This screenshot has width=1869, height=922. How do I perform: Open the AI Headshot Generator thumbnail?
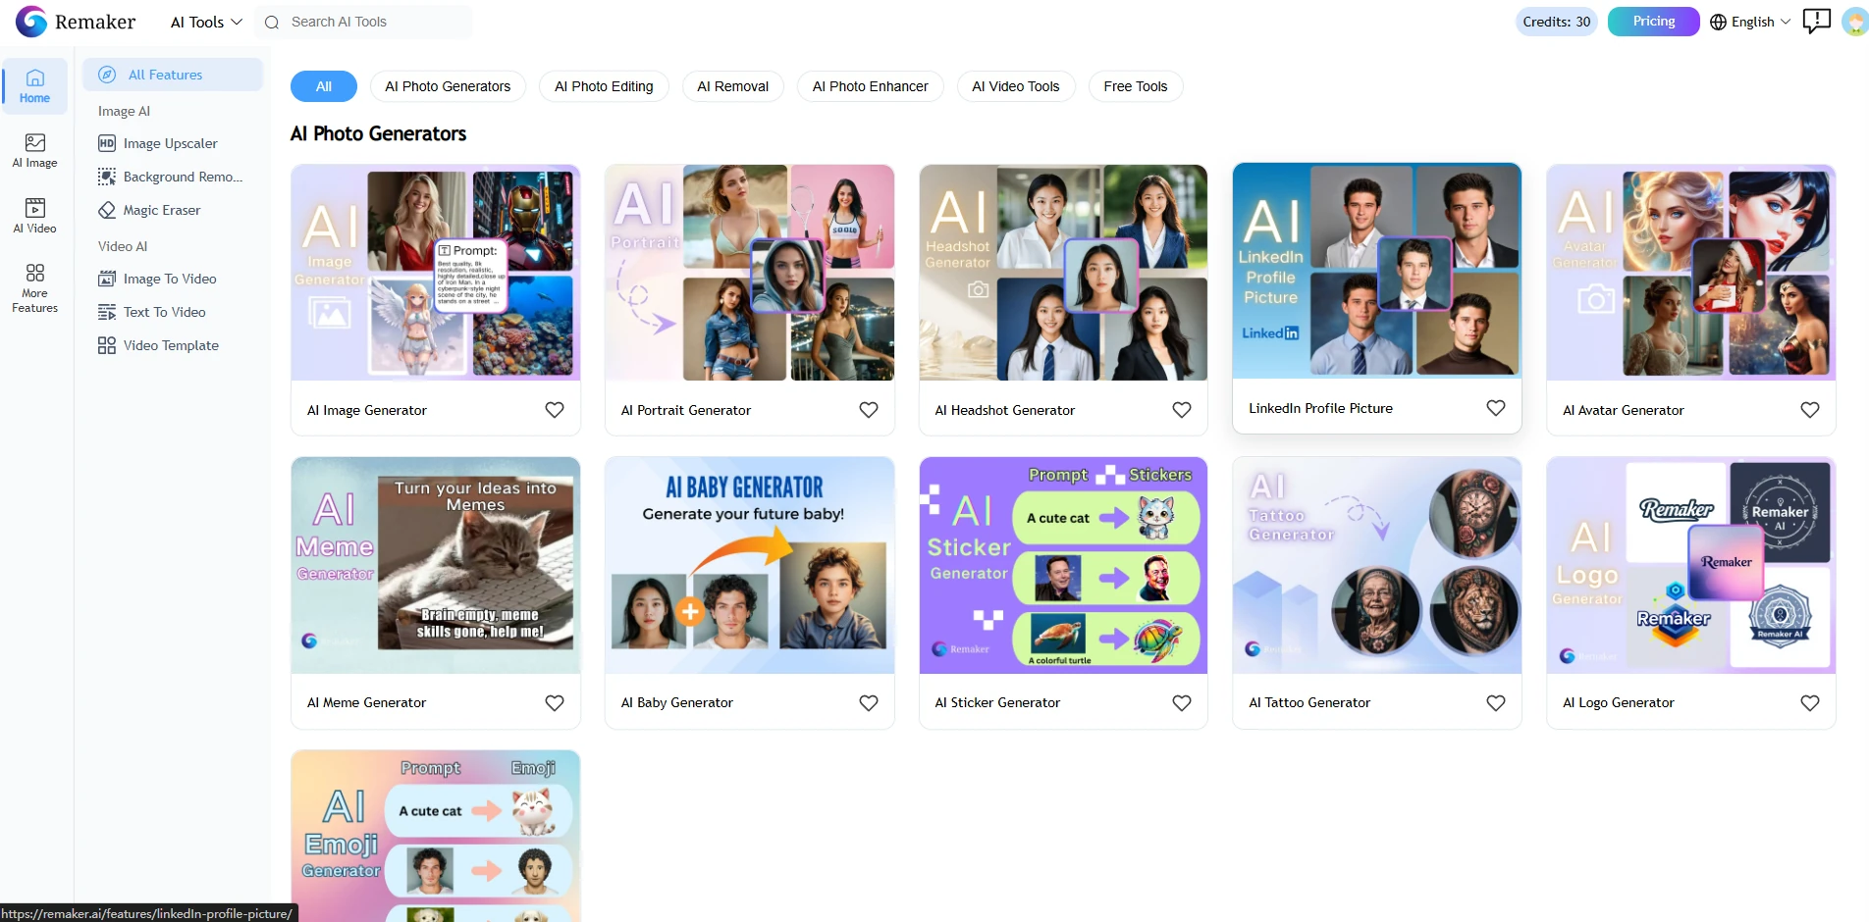tap(1063, 273)
